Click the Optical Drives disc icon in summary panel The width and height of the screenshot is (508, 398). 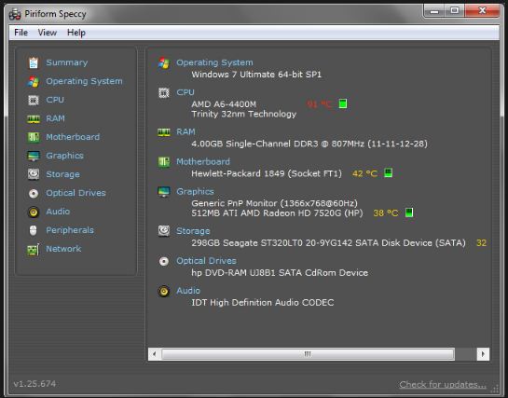coord(164,261)
